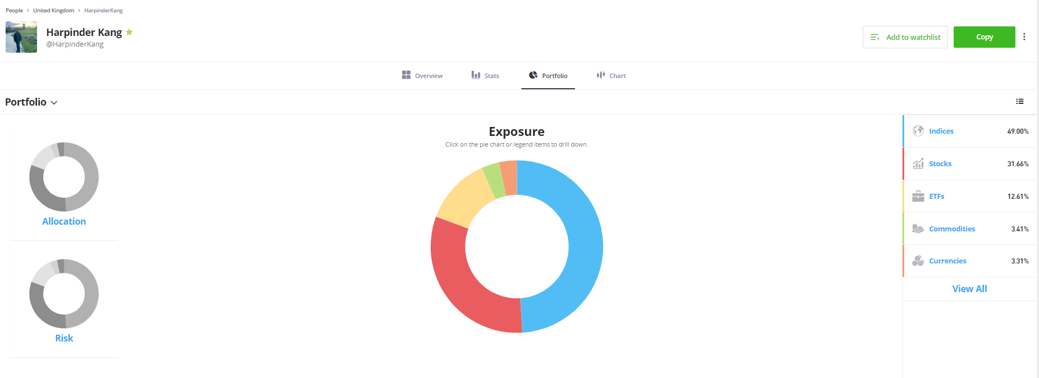Open Commodities legend item

(970, 229)
